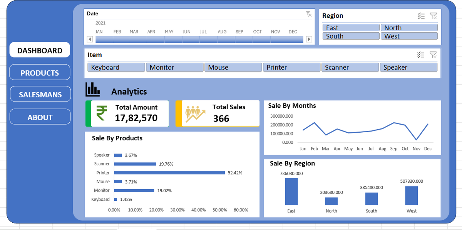462x230 pixels.
Task: Click the 736080.000 data label
Action: 291,173
